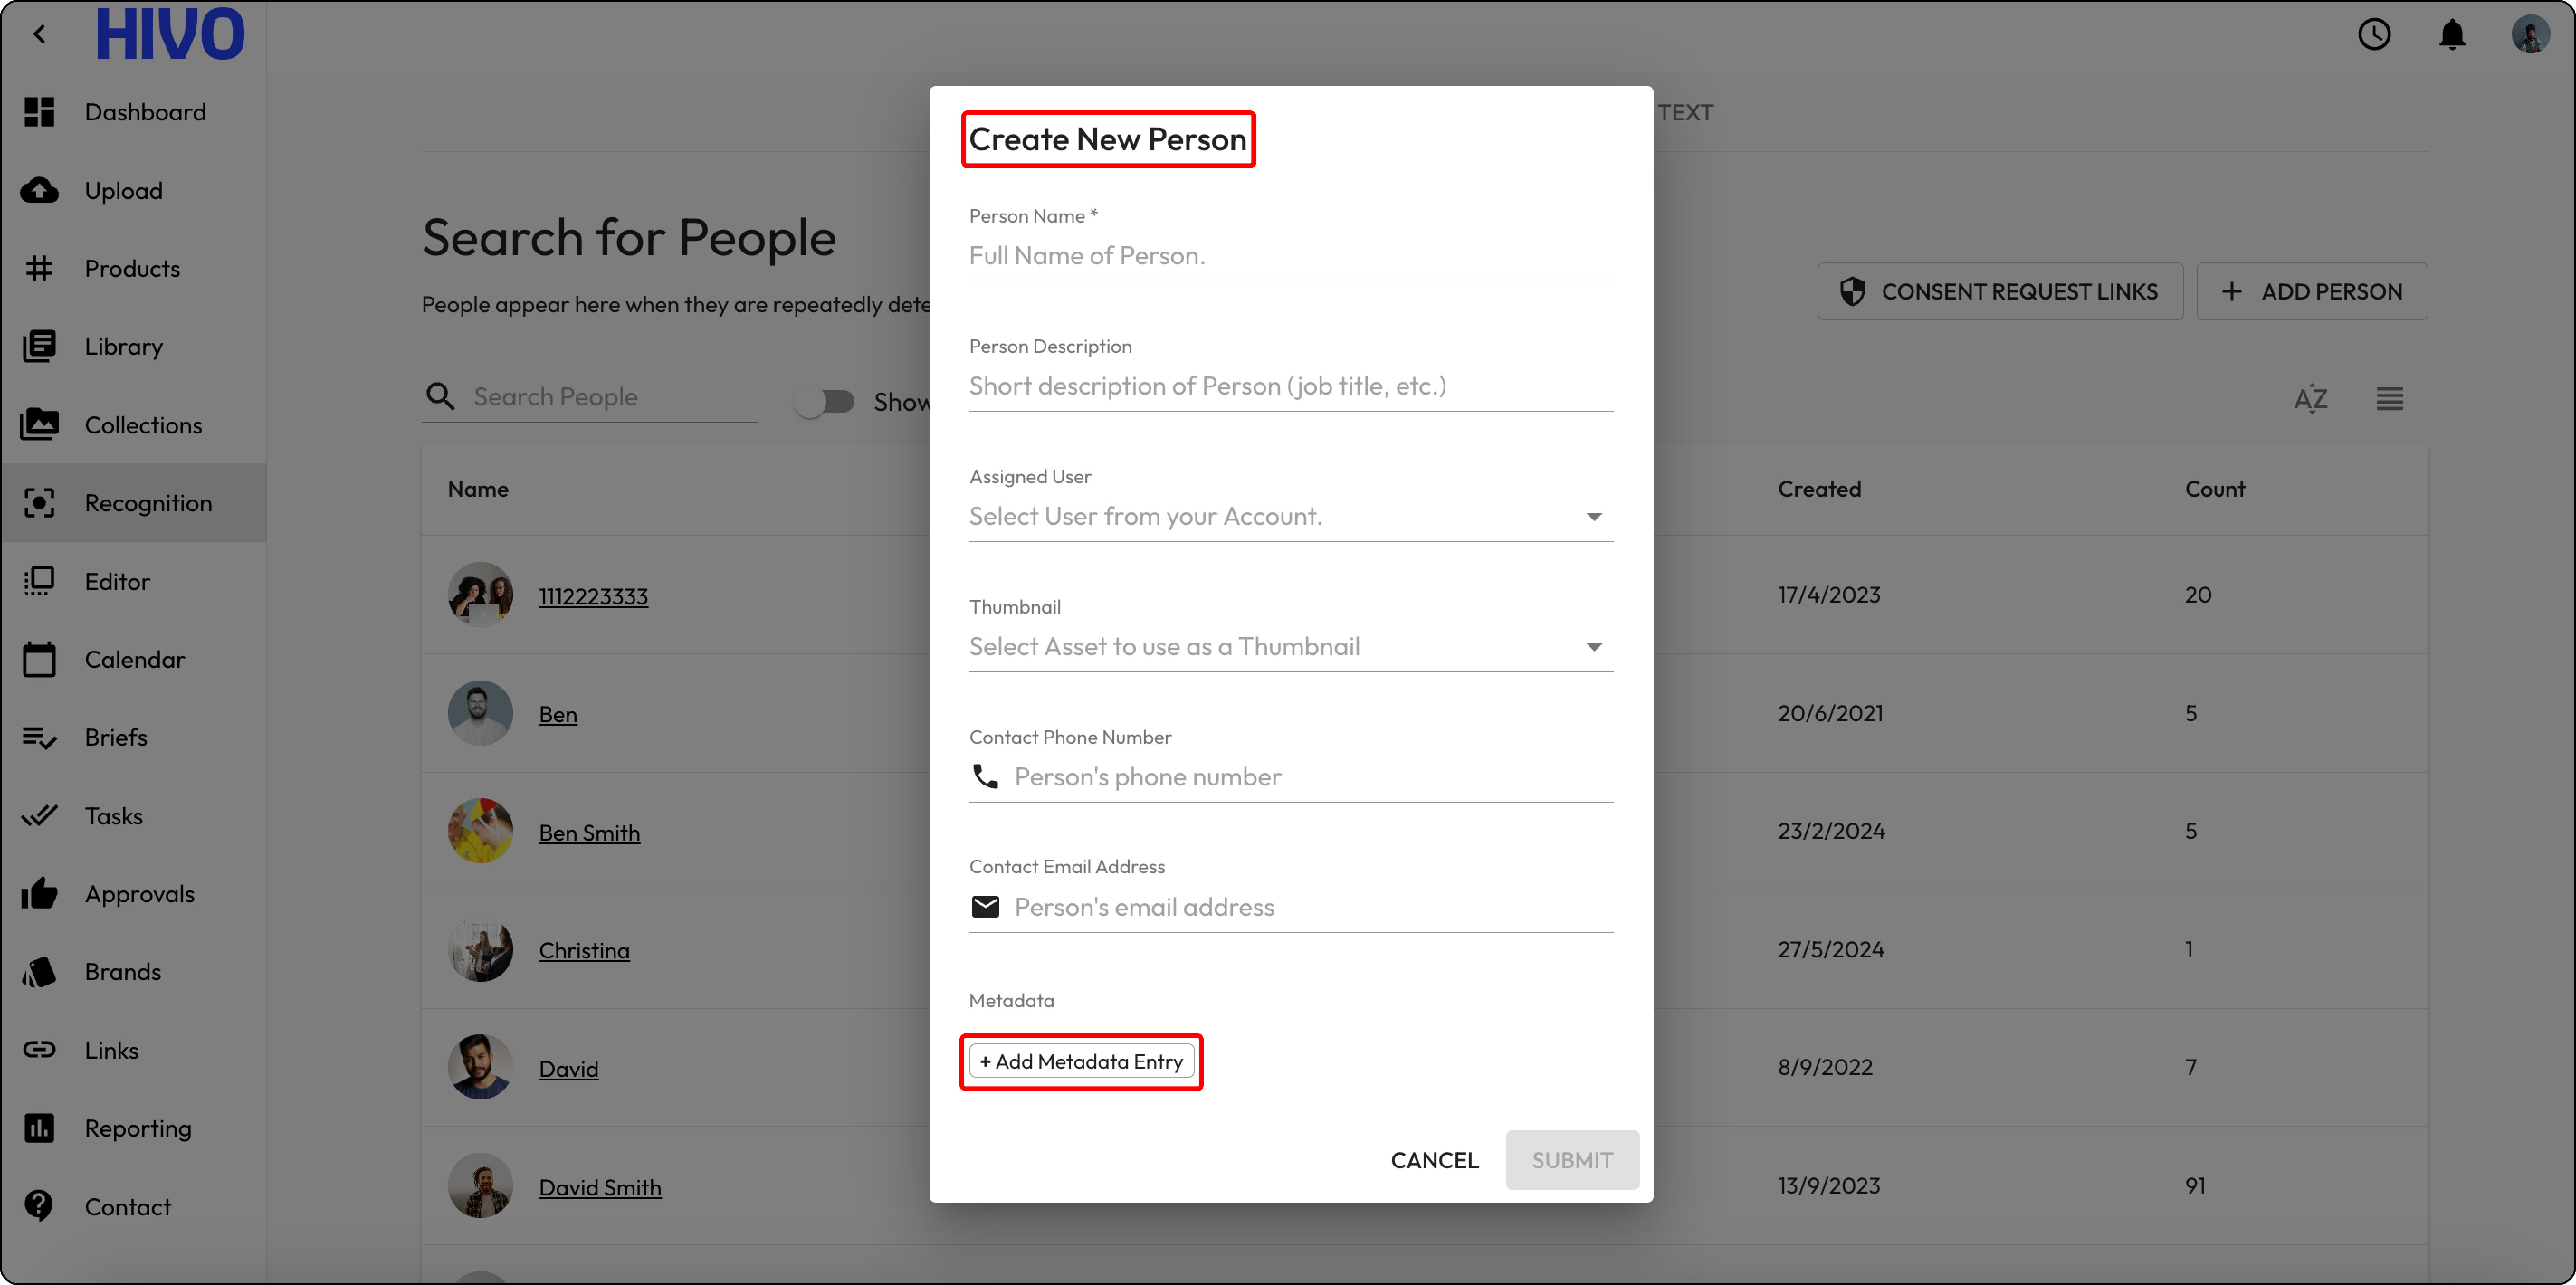Go to Reporting in the sidebar
This screenshot has width=2576, height=1285.
[x=137, y=1128]
